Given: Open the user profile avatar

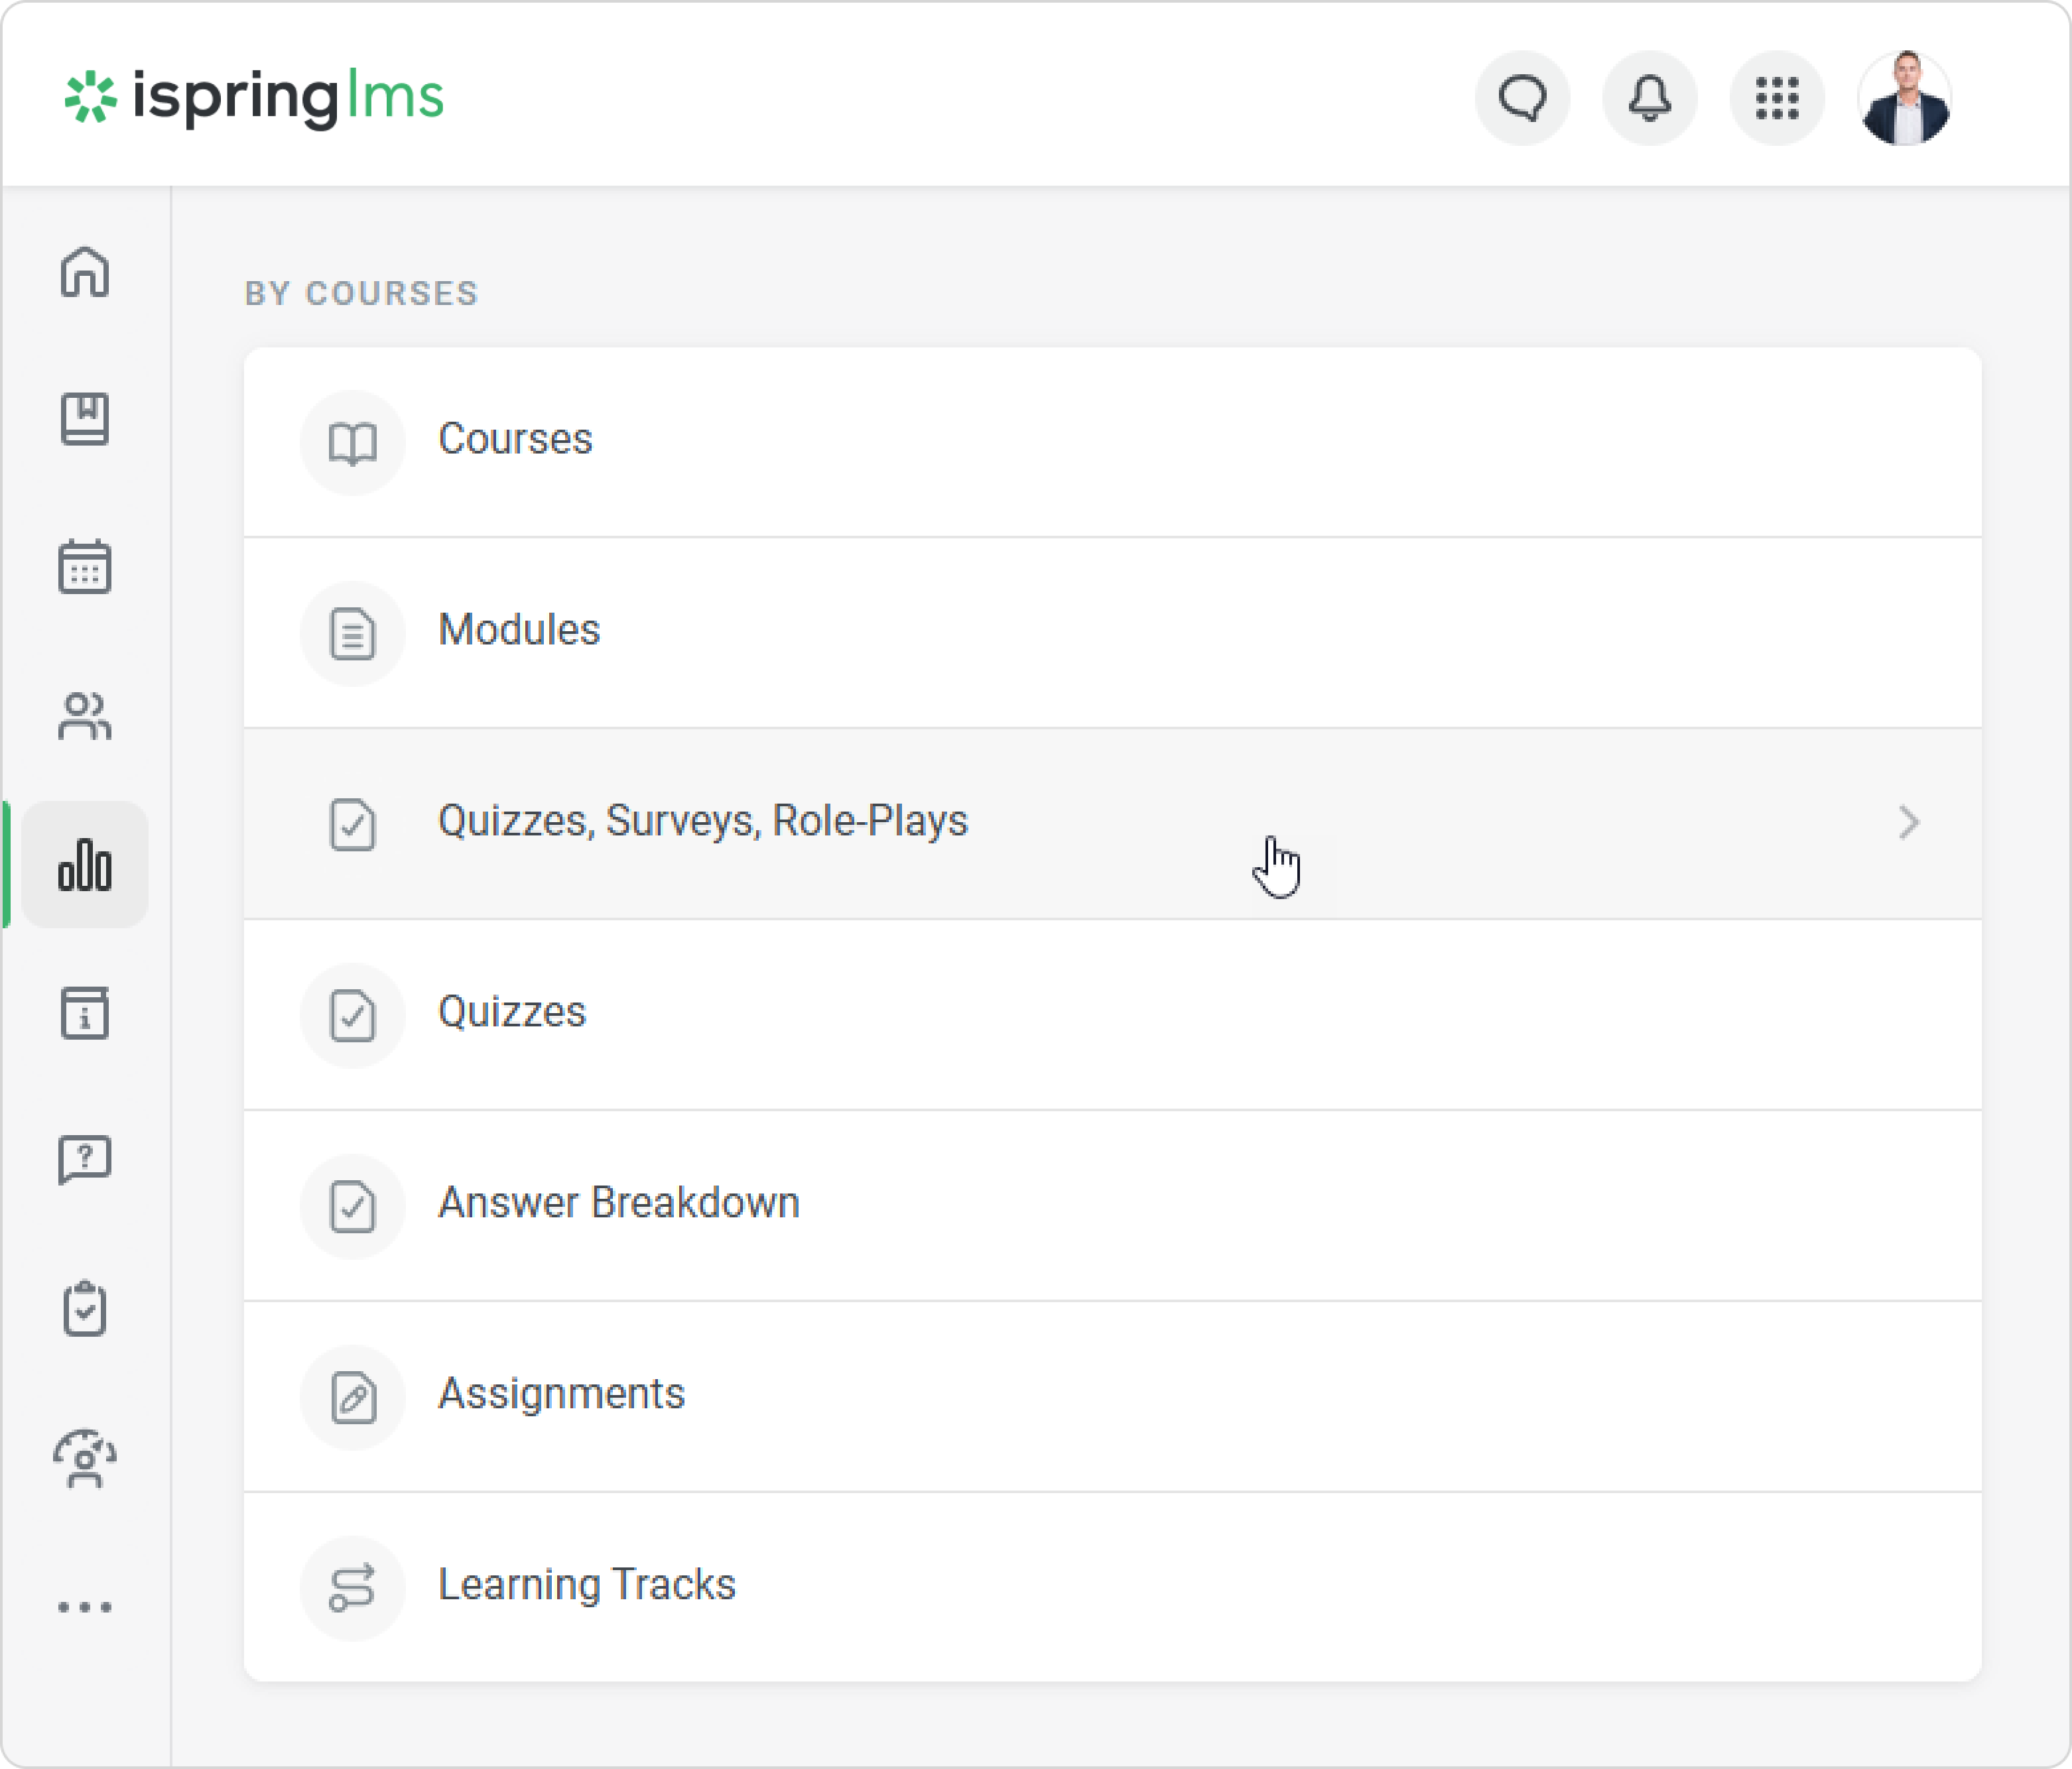Looking at the screenshot, I should pyautogui.click(x=1904, y=98).
